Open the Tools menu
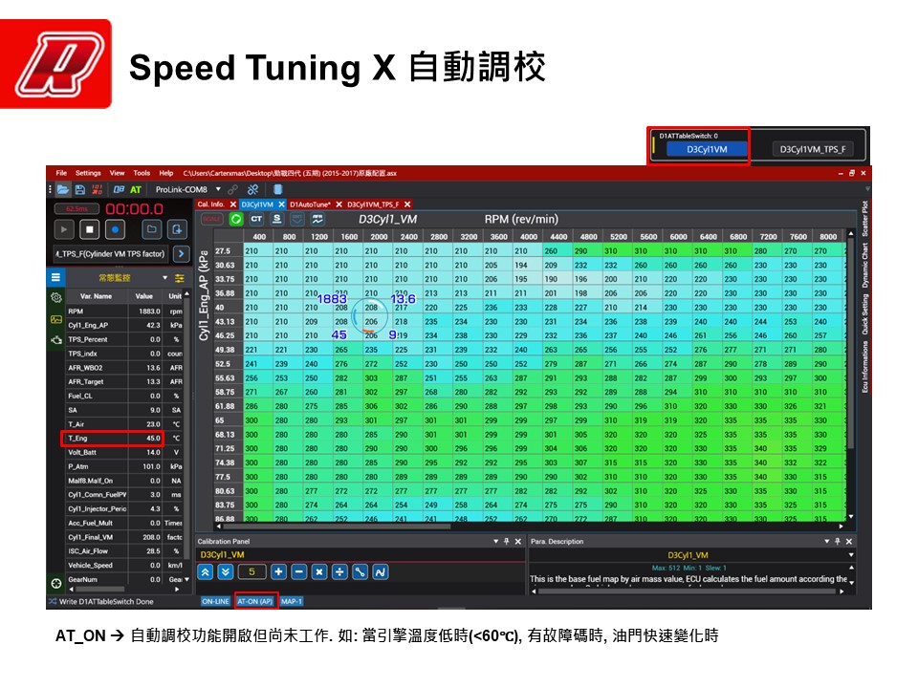The height and width of the screenshot is (688, 918). (x=142, y=173)
